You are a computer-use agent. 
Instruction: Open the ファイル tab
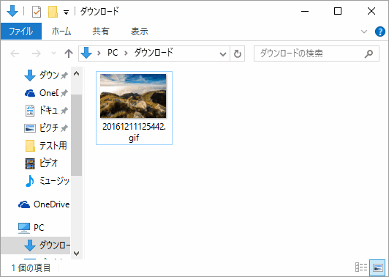point(21,32)
